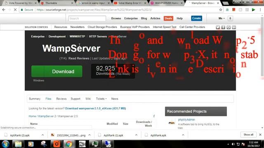264x148 pixels.
Task: Open the LinkedIn social icon
Action: click(x=234, y=27)
